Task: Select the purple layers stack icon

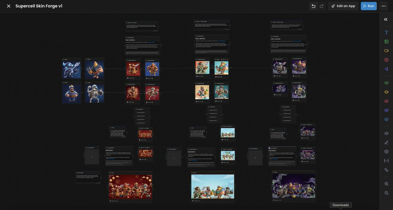Action: (x=386, y=110)
